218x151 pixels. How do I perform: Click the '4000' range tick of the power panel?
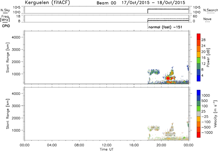[x=16, y=37]
